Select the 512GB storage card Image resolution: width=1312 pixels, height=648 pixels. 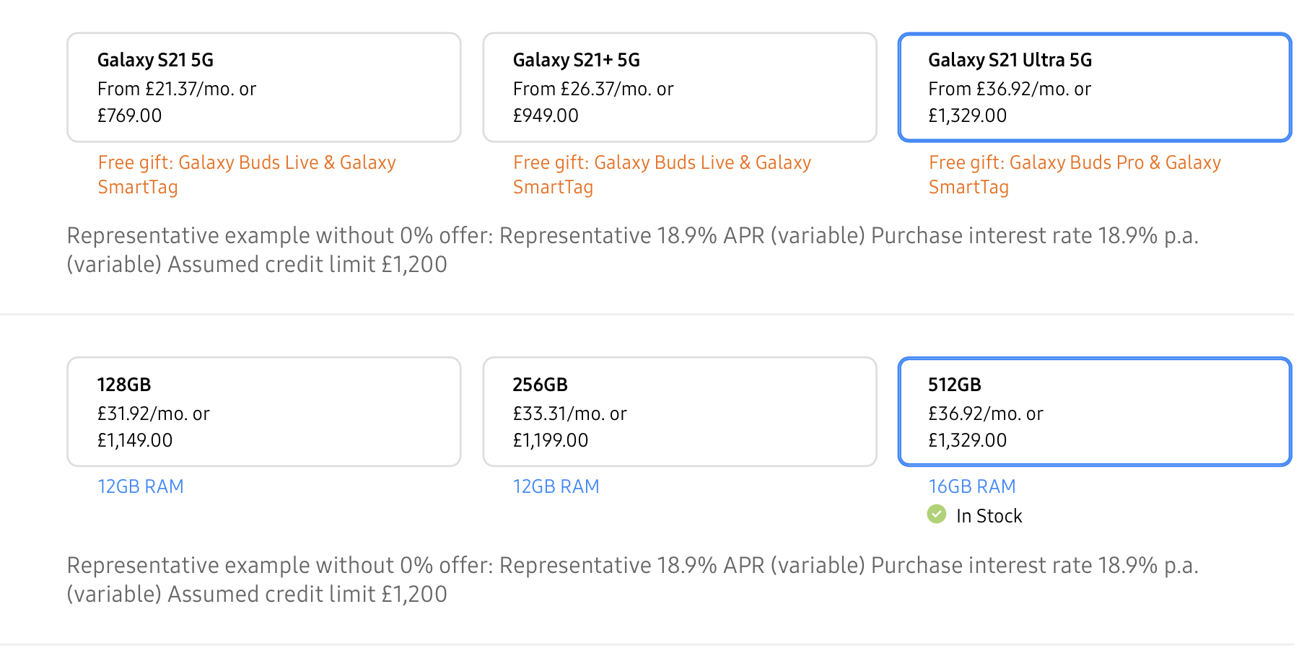[x=1094, y=411]
